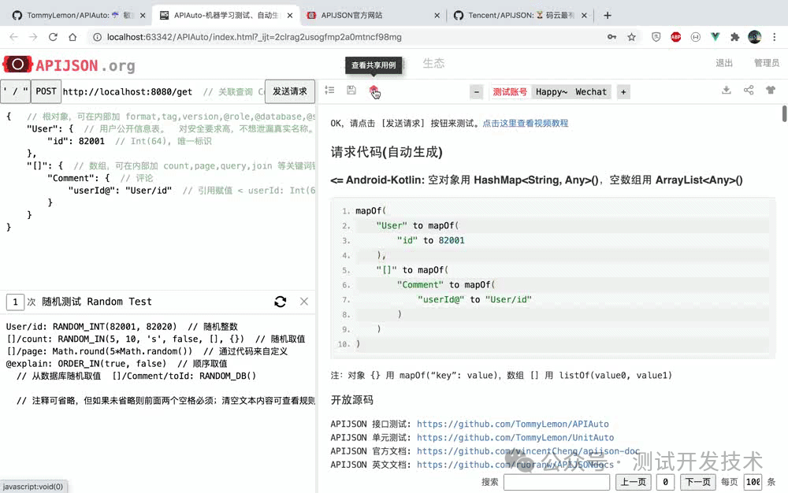The image size is (788, 493).
Task: Click the 随机测试 Random Test heading
Action: coord(96,302)
